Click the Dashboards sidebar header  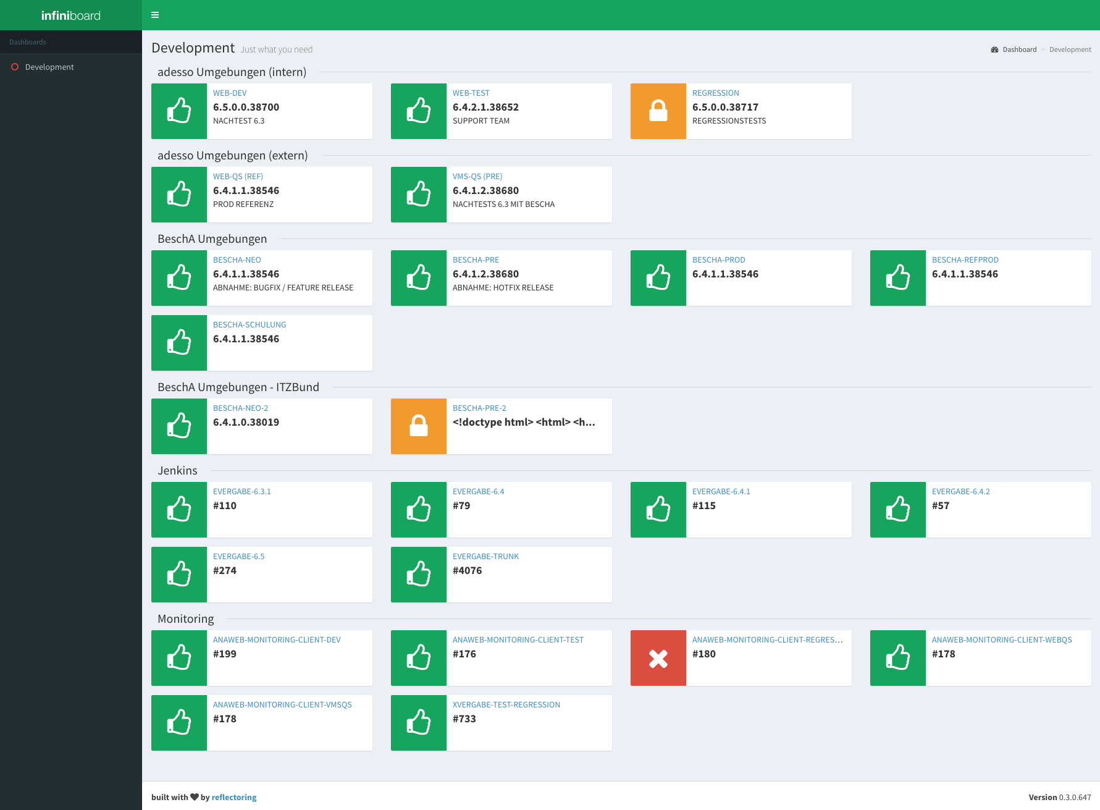tap(28, 42)
